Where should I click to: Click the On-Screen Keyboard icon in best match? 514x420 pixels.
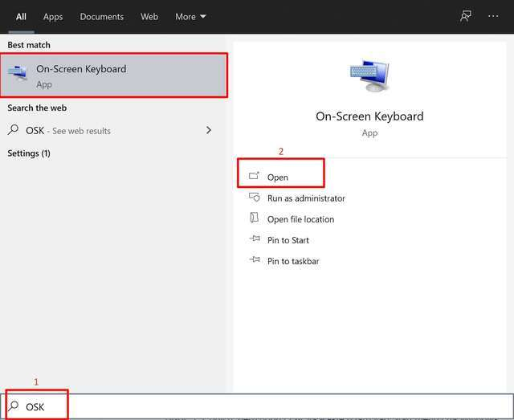tap(18, 73)
